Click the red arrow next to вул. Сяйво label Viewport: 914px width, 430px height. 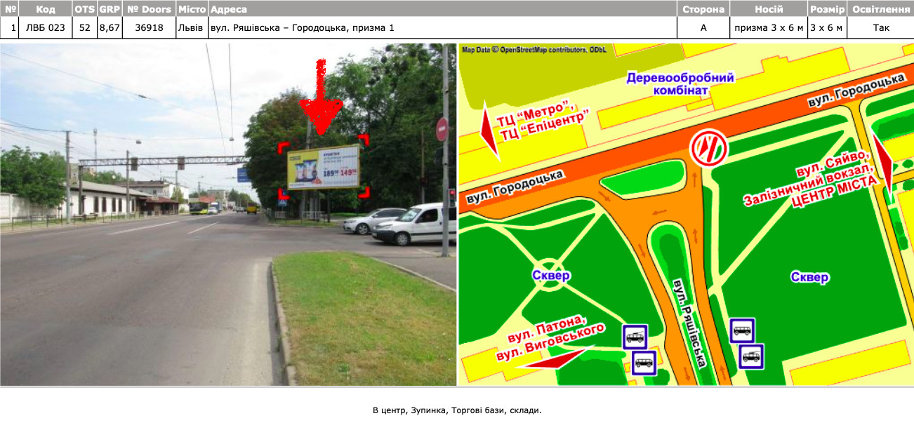point(882,165)
